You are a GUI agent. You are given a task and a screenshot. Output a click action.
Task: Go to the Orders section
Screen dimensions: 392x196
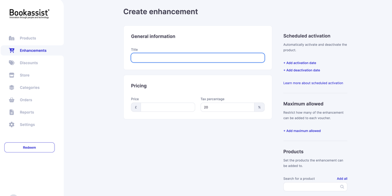26,100
